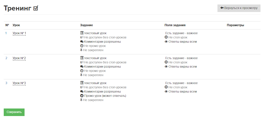Toggle answers visibility eye for lesson 2
This screenshot has height=118, width=263.
click(x=166, y=67)
